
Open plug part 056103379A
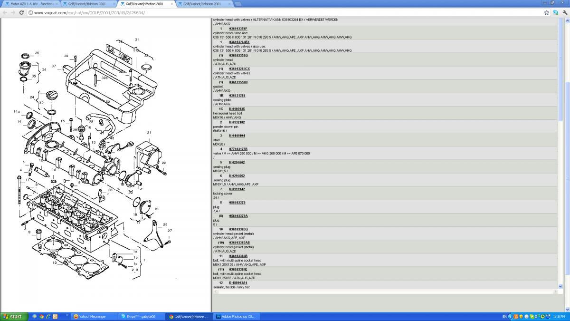(238, 215)
